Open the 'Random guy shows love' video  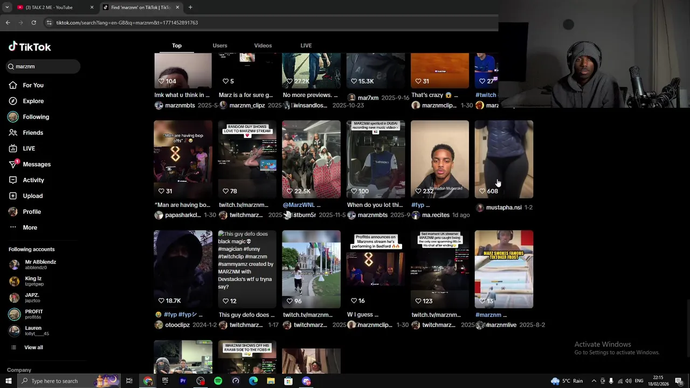click(247, 159)
